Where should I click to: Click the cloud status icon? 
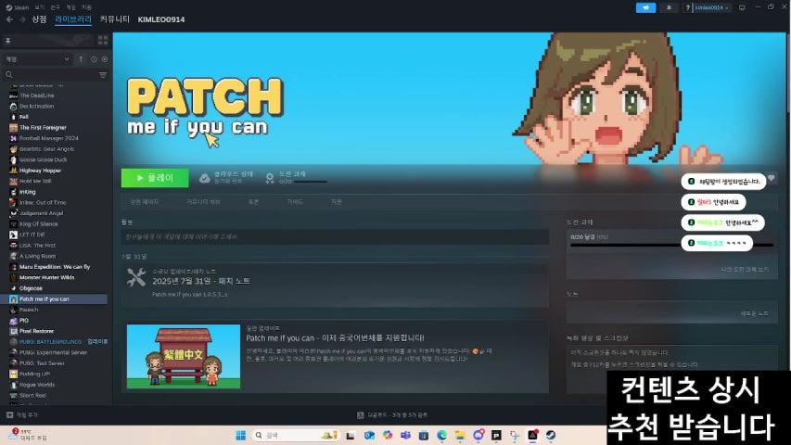coord(204,178)
